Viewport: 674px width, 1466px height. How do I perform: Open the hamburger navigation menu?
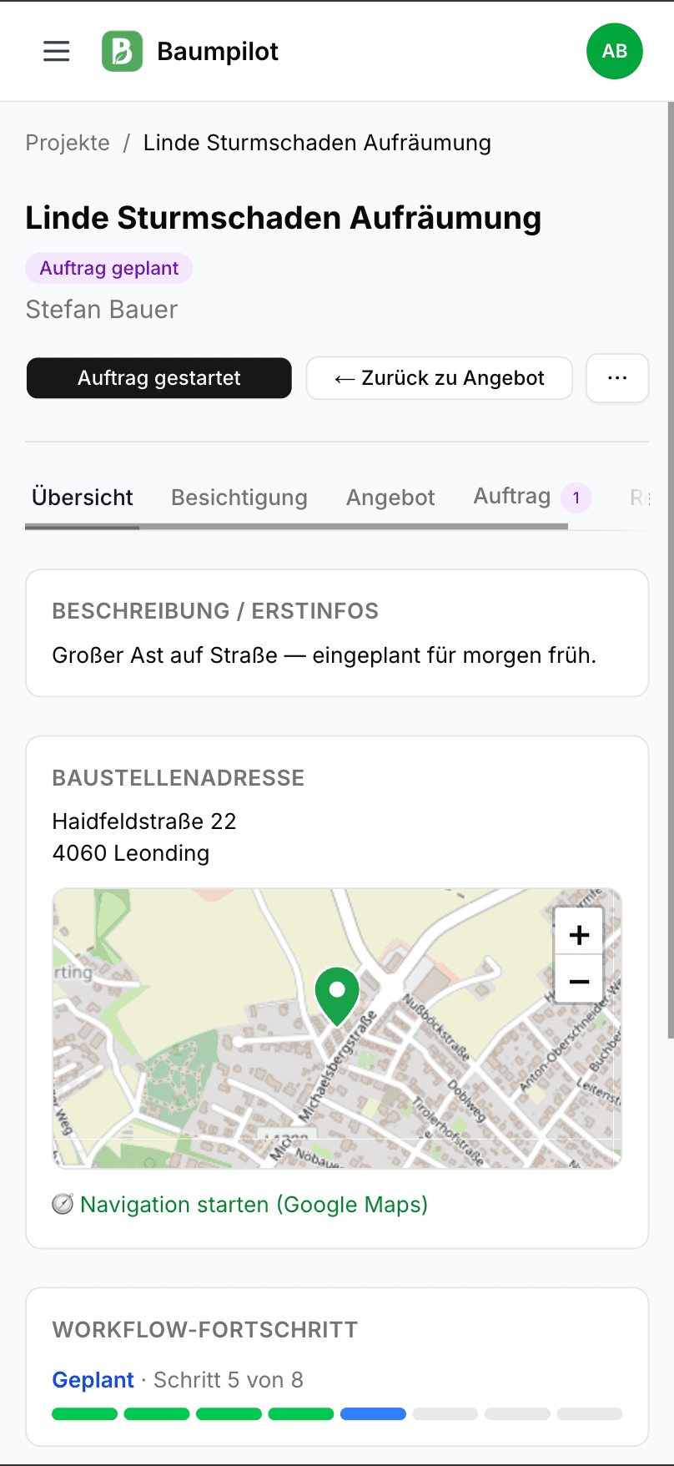[57, 52]
